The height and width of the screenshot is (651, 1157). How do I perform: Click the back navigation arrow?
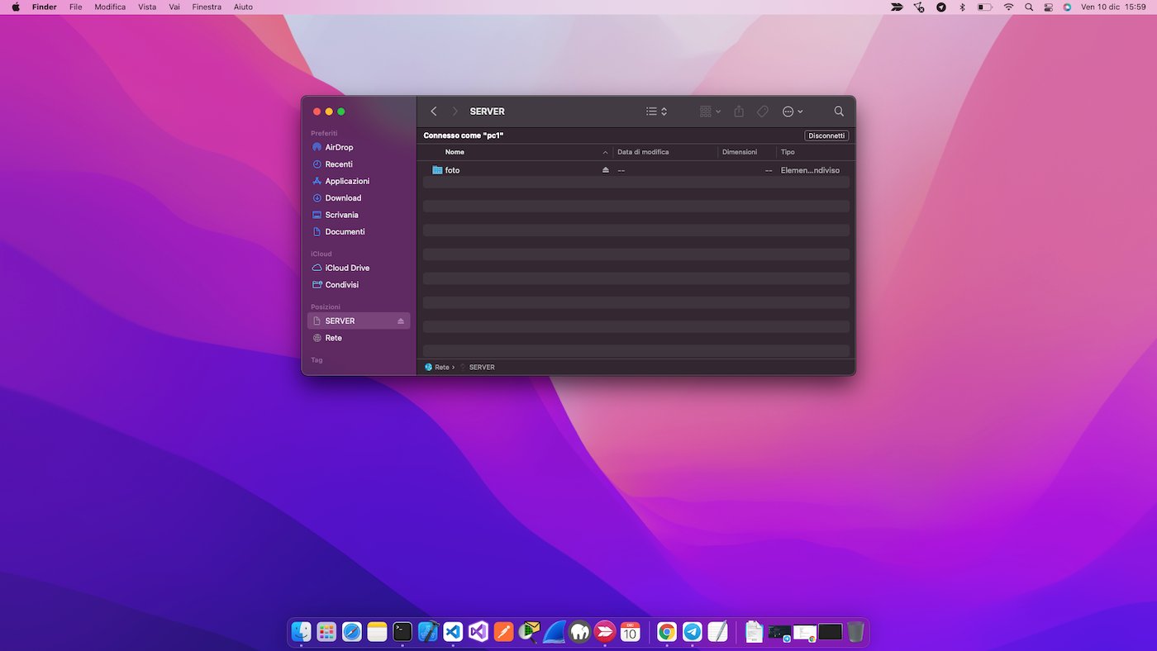(x=434, y=111)
